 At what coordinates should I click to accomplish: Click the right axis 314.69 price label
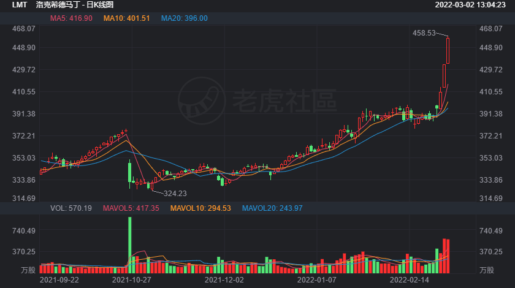click(x=490, y=199)
